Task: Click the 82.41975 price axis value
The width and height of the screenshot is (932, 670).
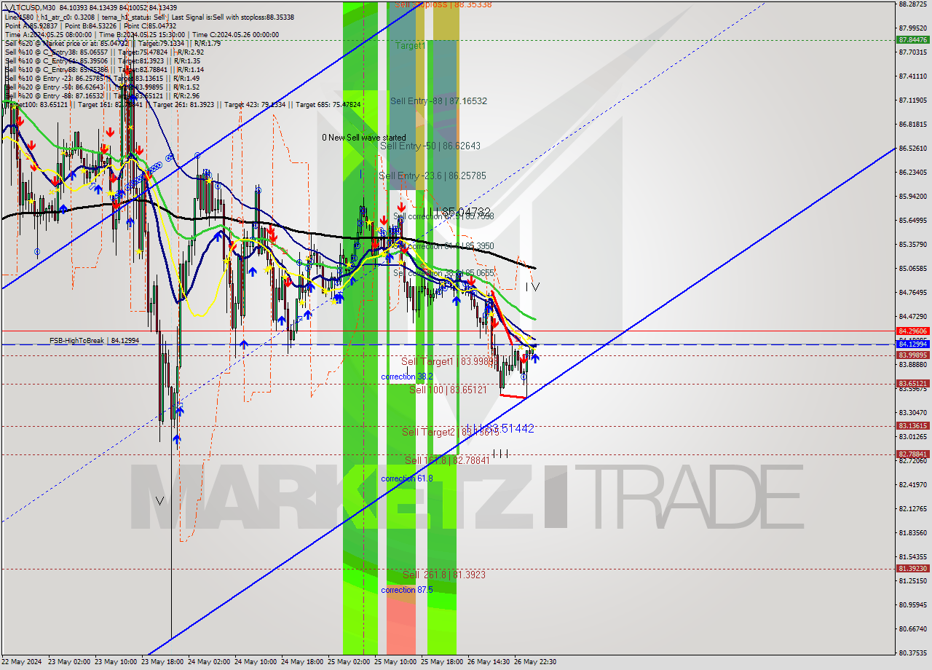Action: click(x=912, y=485)
